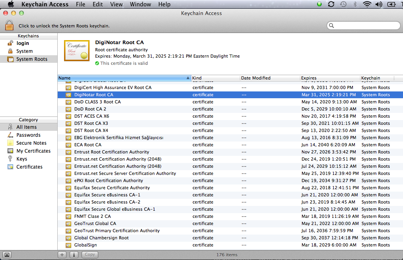Image resolution: width=403 pixels, height=260 pixels.
Task: Sort by the Date Modified column header
Action: click(x=270, y=78)
